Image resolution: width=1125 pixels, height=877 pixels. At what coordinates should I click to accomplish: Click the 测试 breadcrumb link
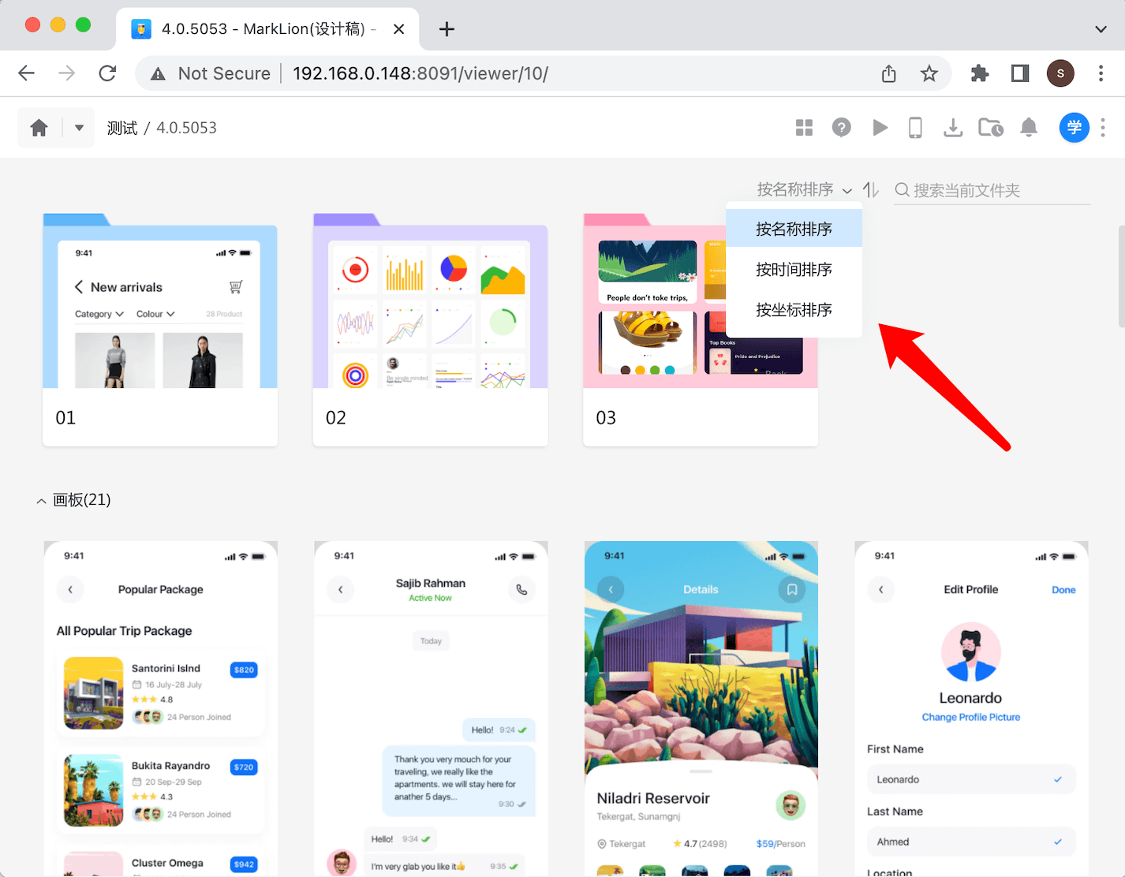122,128
